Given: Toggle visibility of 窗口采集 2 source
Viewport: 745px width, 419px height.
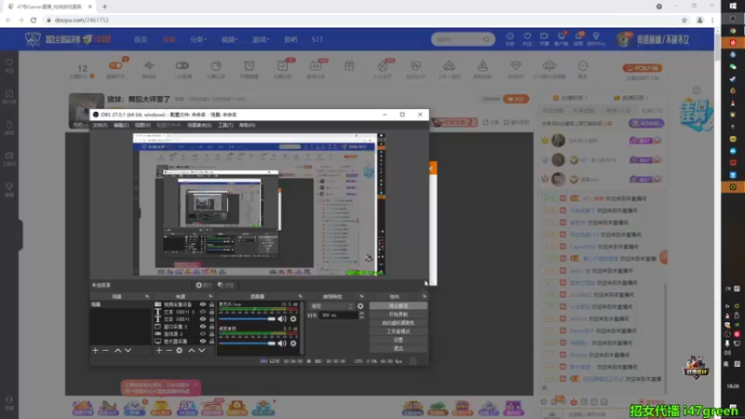Looking at the screenshot, I should point(203,327).
